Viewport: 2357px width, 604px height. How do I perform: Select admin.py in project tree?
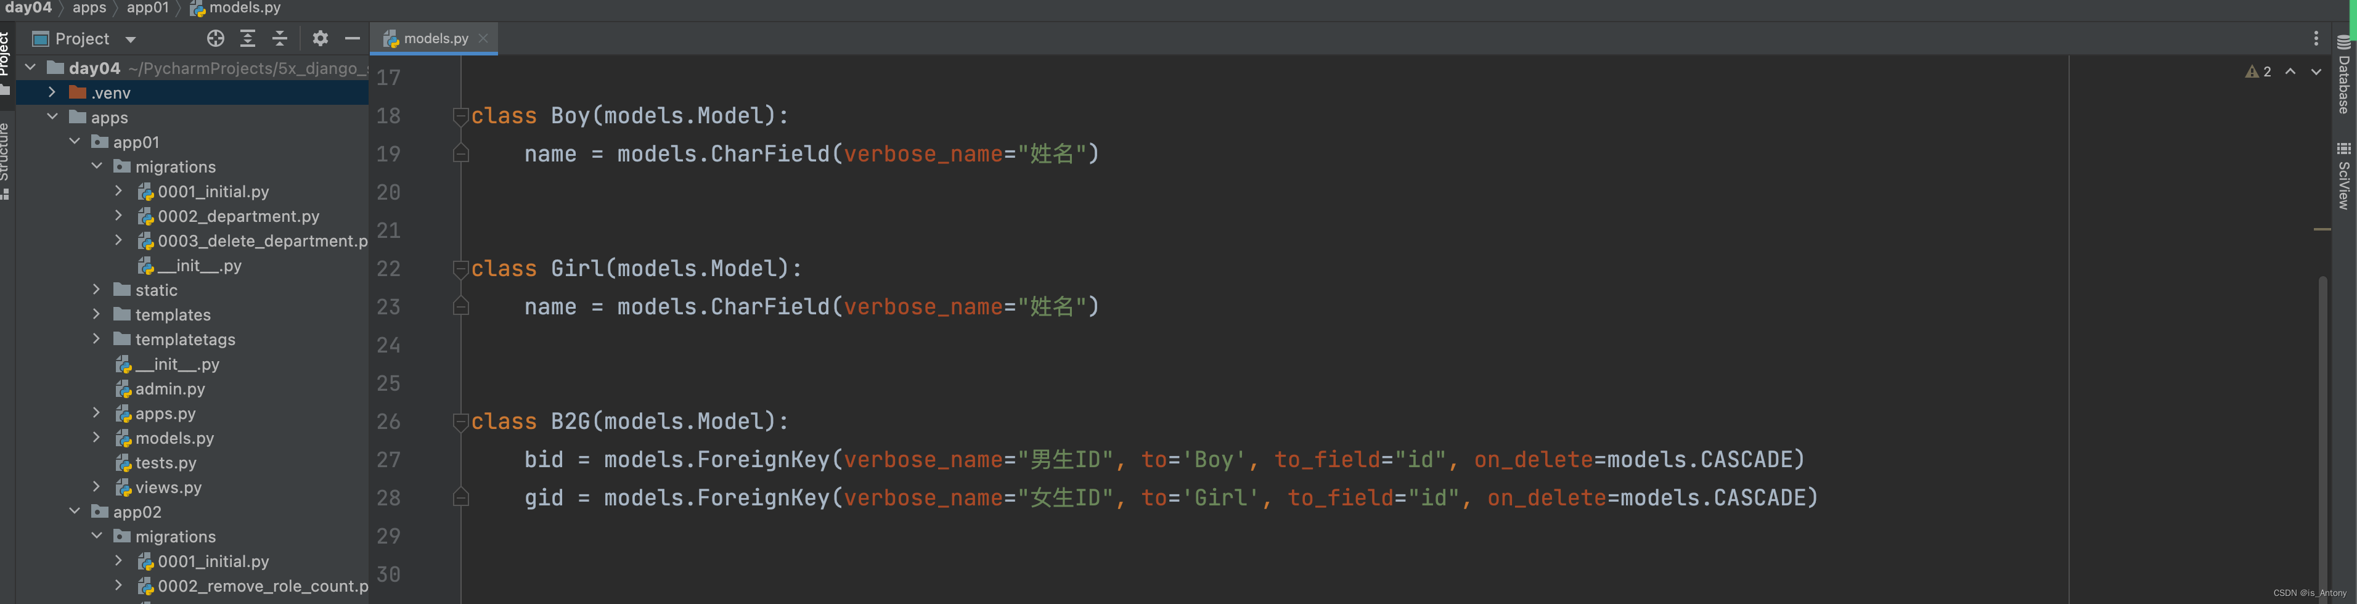click(170, 389)
